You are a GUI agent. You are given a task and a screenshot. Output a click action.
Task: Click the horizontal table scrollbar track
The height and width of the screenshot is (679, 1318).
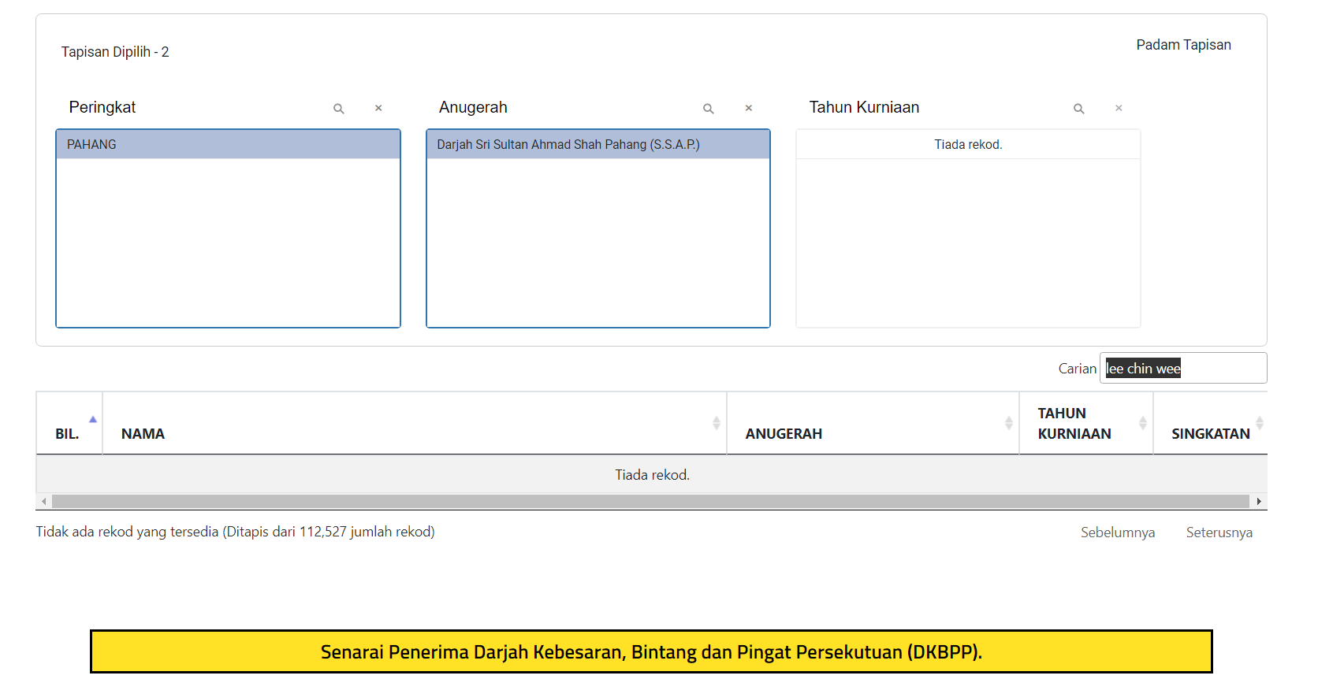click(x=650, y=502)
